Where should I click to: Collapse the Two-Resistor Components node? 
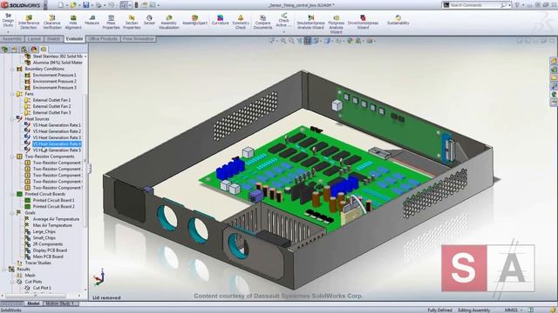[12, 156]
